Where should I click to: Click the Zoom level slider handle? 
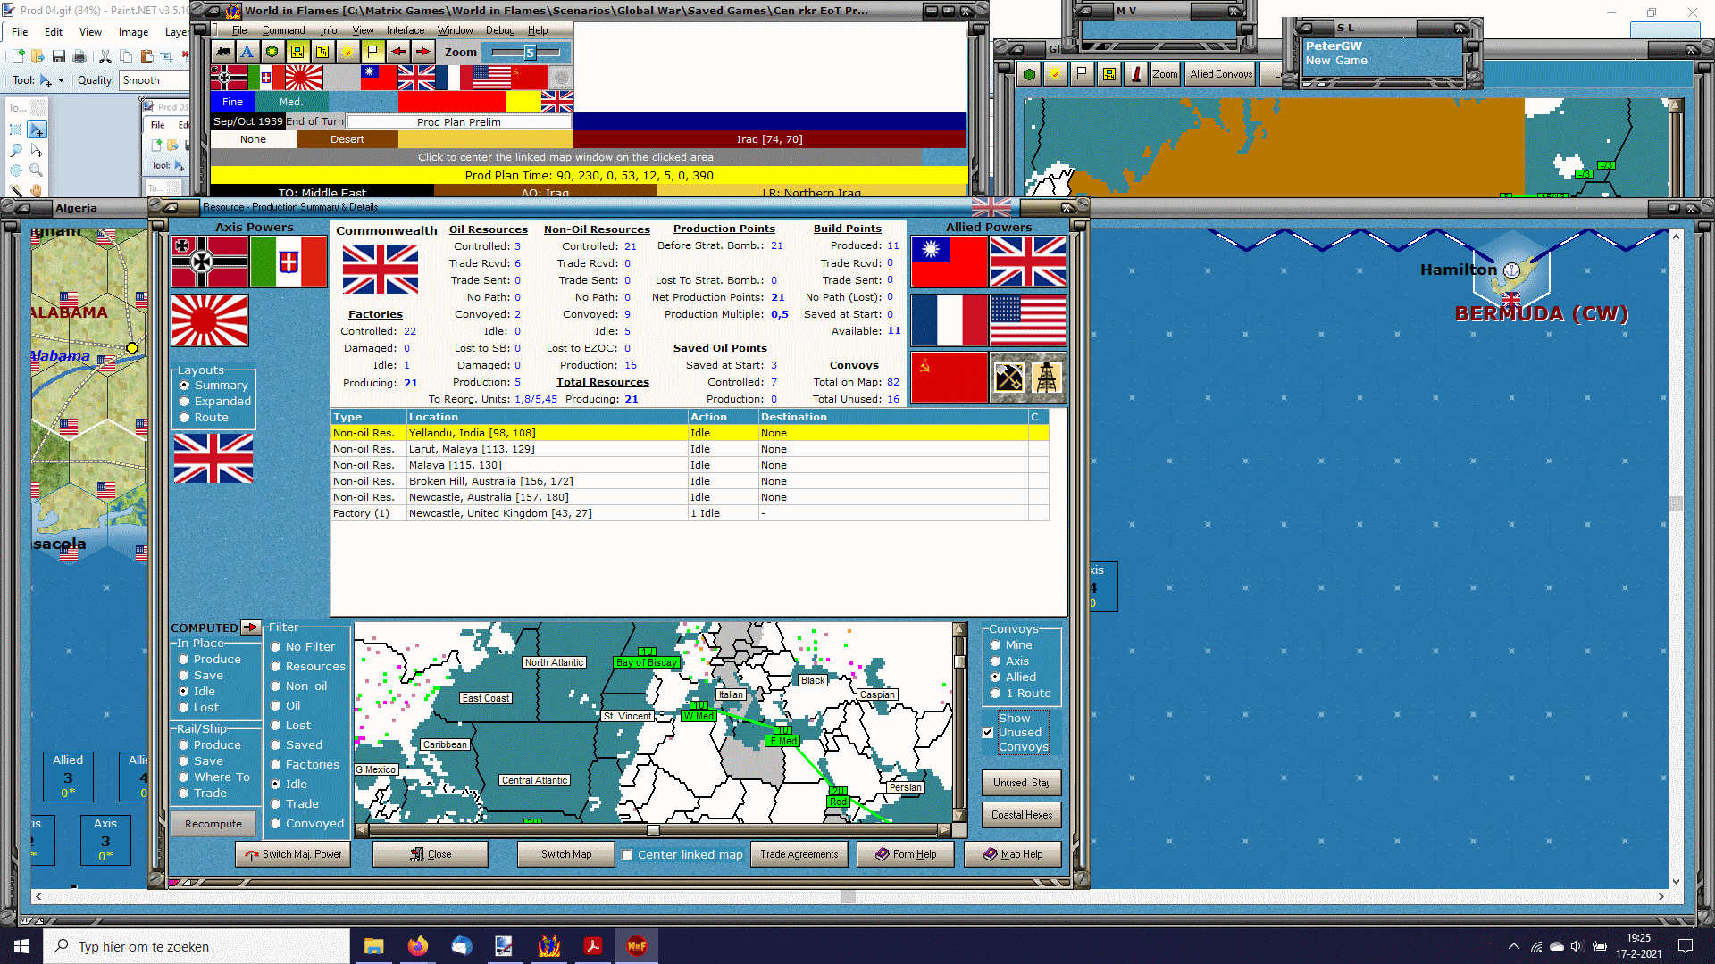pos(530,53)
